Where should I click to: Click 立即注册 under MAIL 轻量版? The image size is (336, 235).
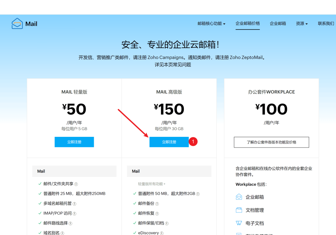(x=74, y=142)
